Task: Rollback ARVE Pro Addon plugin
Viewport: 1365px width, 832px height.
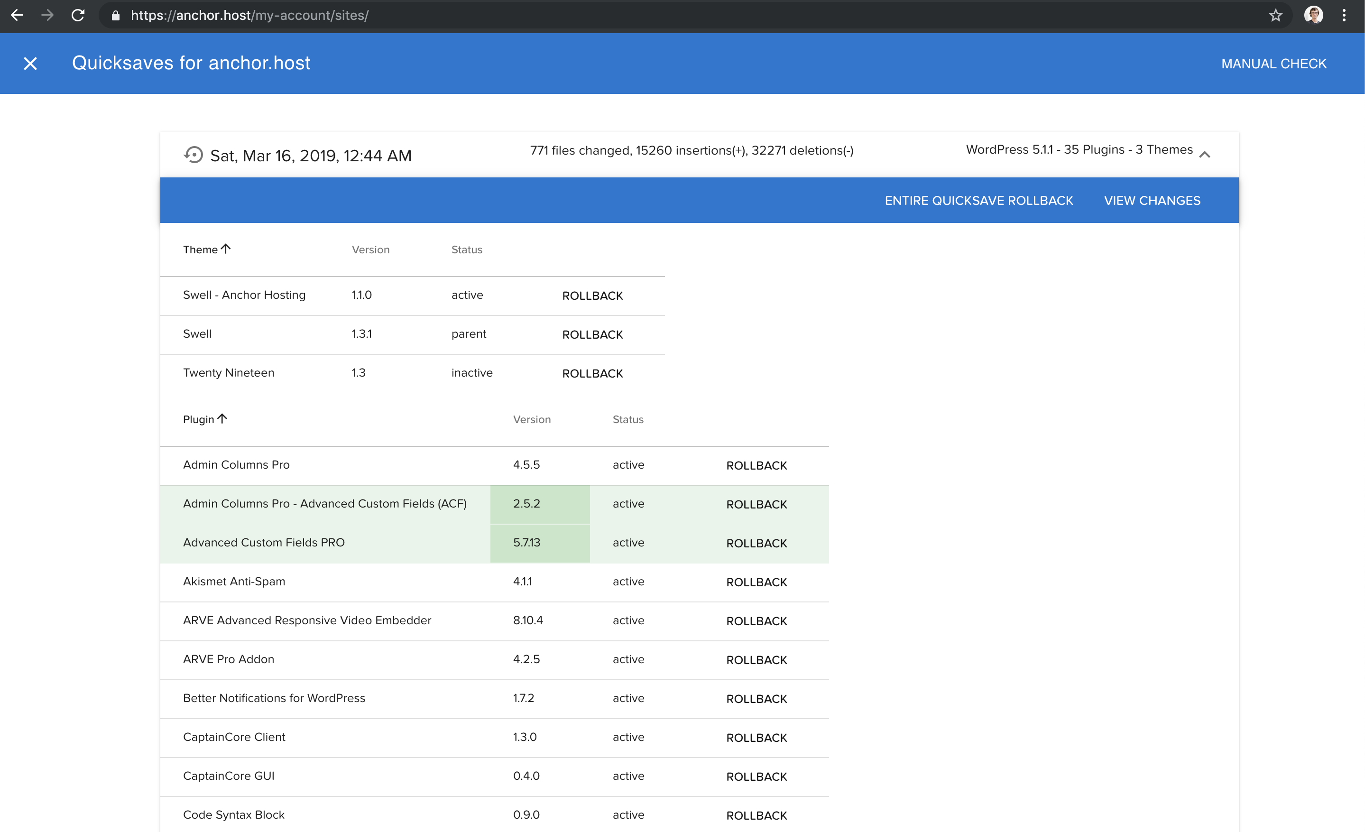Action: pyautogui.click(x=756, y=660)
